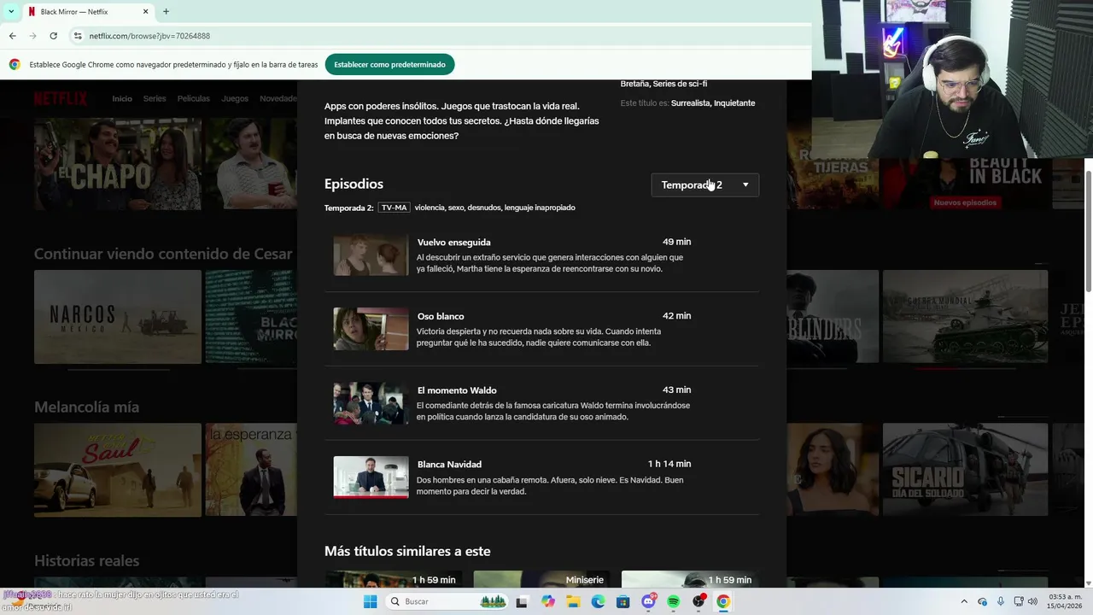1093x615 pixels.
Task: Go back with the browser back arrow
Action: [12, 36]
